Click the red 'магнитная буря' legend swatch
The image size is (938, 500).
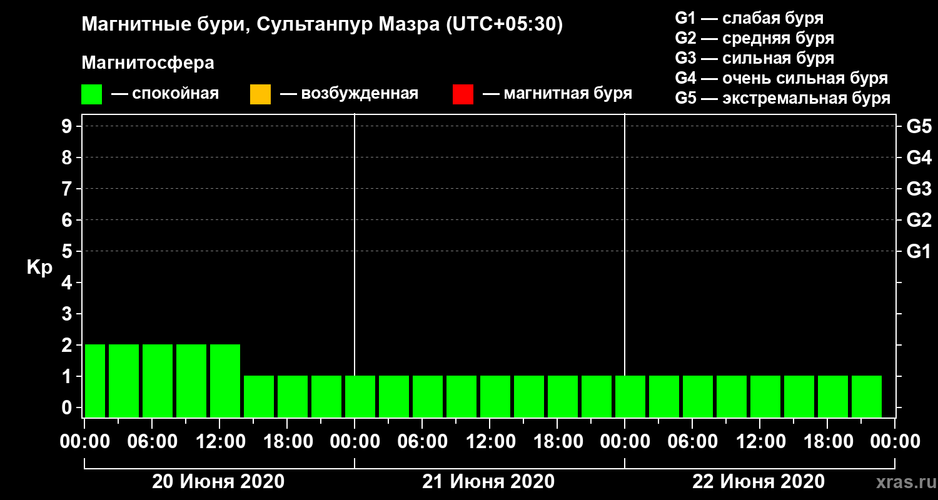point(463,94)
